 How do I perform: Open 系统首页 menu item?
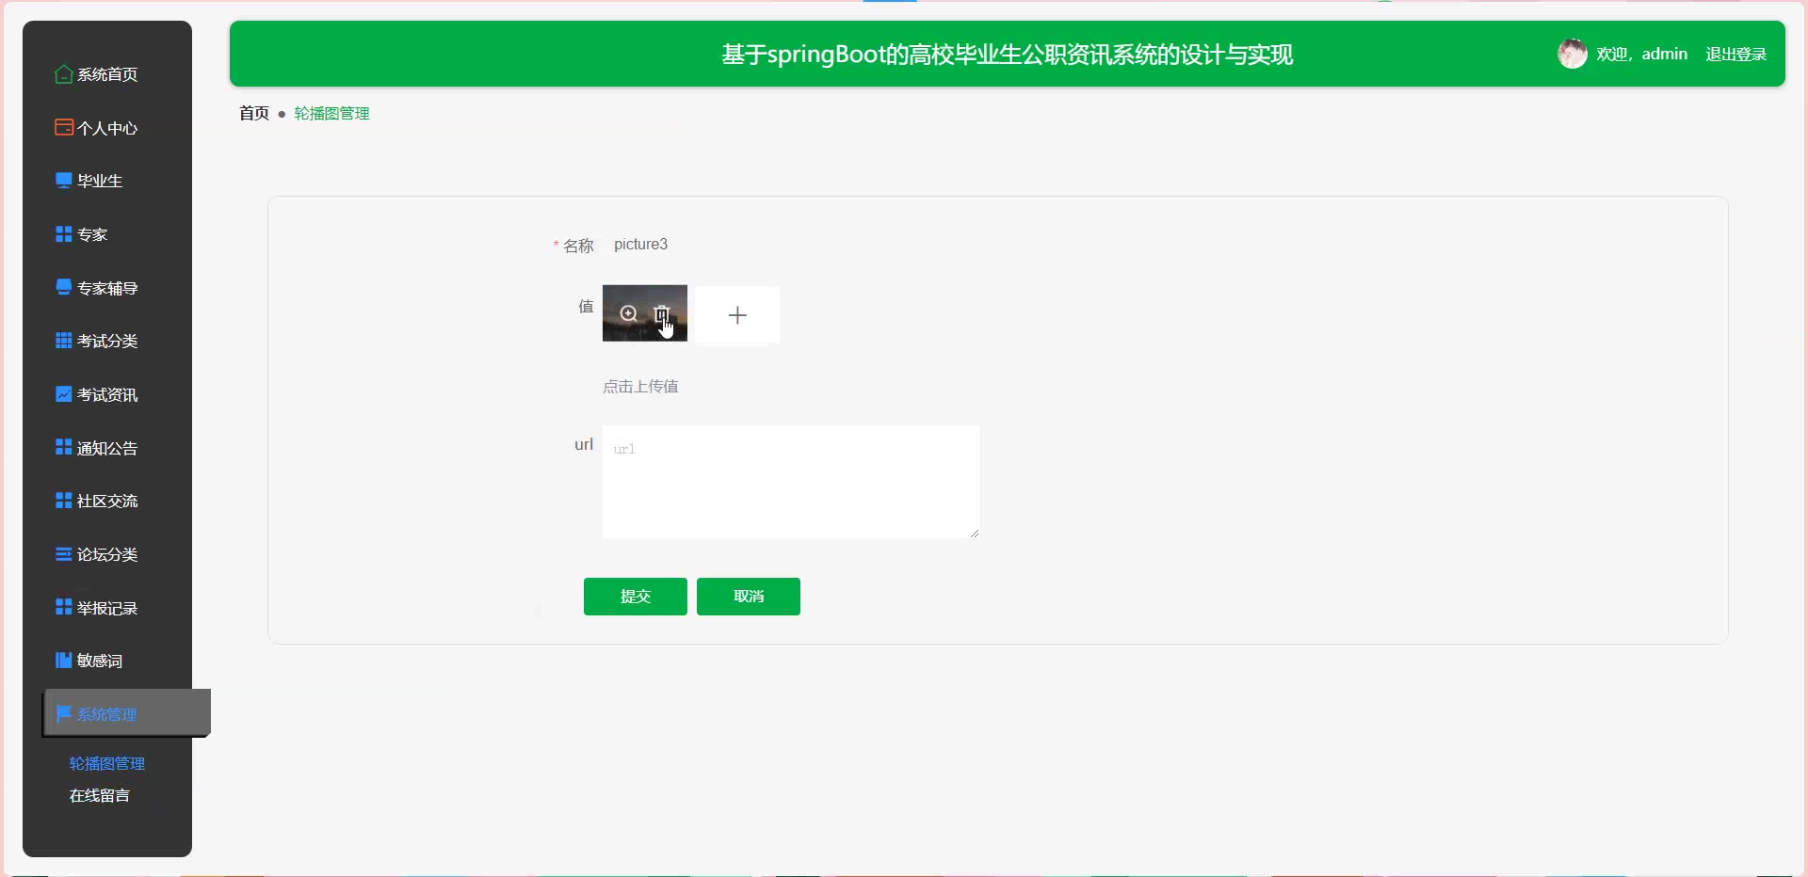tap(107, 74)
